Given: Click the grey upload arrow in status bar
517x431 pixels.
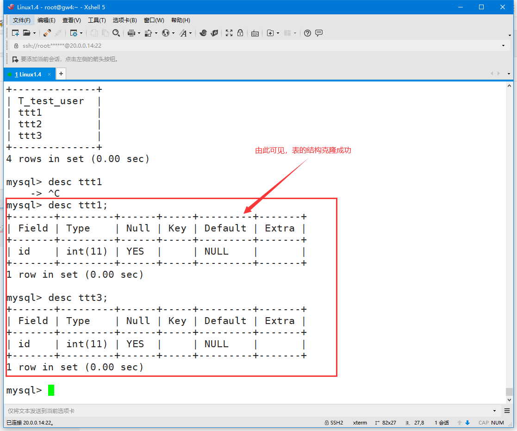Looking at the screenshot, I should point(459,423).
